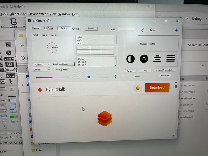Click the blue back chevron in header bar
This screenshot has width=208, height=156.
[142, 30]
